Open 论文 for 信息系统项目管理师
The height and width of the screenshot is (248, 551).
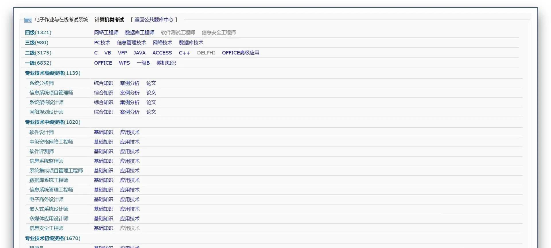[151, 93]
